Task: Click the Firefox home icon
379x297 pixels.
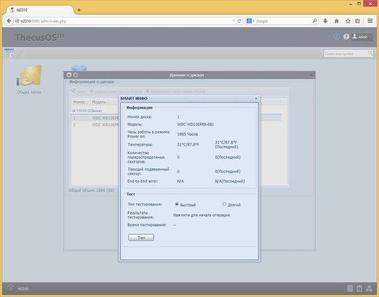Action: point(336,21)
